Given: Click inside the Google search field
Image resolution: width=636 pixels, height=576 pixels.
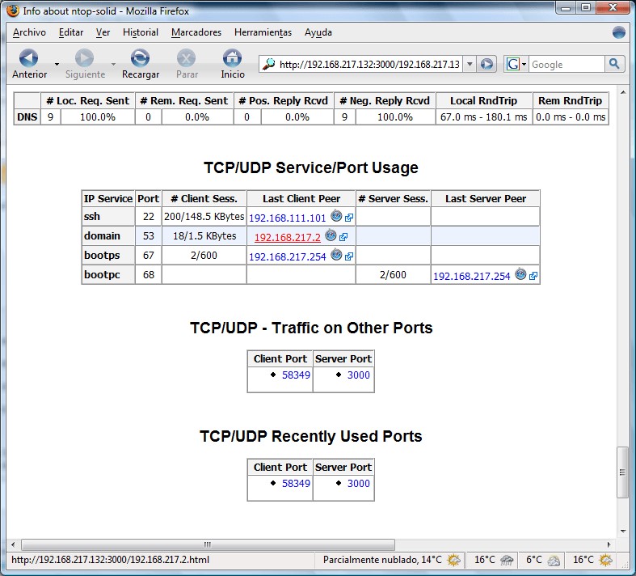Looking at the screenshot, I should click(x=566, y=65).
